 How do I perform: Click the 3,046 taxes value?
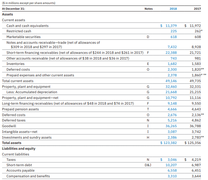(x=172, y=160)
